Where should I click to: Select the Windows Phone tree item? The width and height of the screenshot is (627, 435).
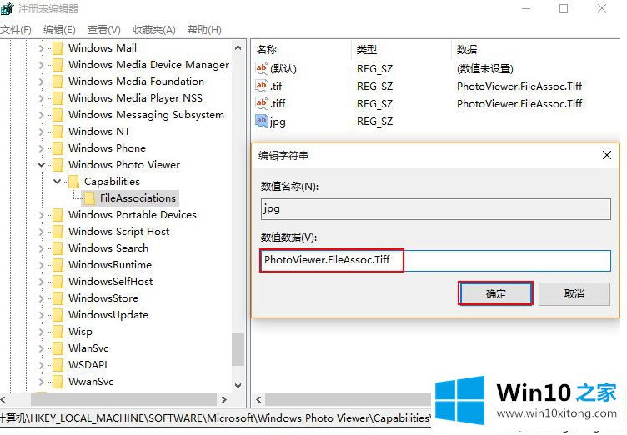point(107,148)
